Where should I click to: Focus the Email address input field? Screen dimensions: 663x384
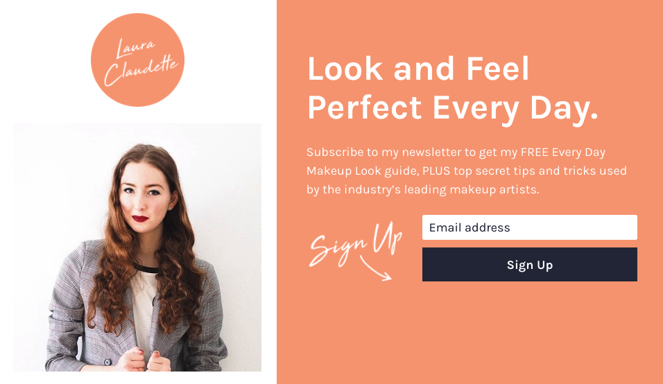[x=529, y=227]
